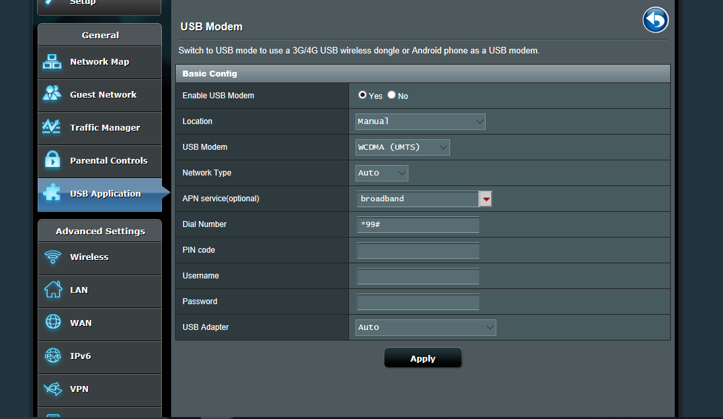The image size is (723, 419).
Task: Click the Parental Controls padlock icon
Action: 52,160
